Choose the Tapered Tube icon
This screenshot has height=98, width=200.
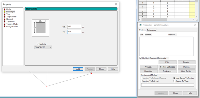(4, 24)
